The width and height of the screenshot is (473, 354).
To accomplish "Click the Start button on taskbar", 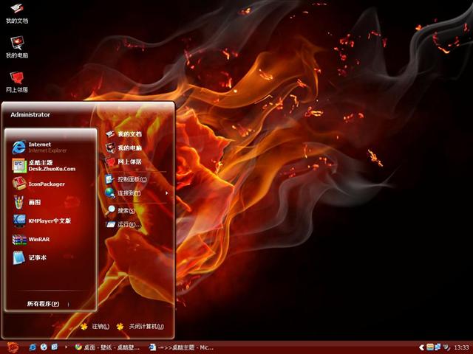I will (x=13, y=347).
